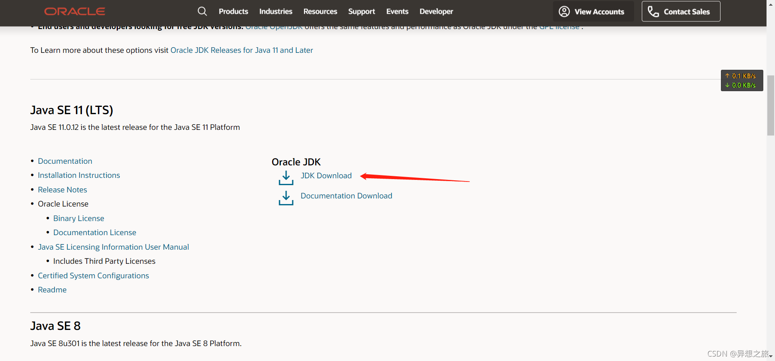Open Oracle JDK Releases for Java 11 link
Screen dimensions: 775x361
[242, 50]
